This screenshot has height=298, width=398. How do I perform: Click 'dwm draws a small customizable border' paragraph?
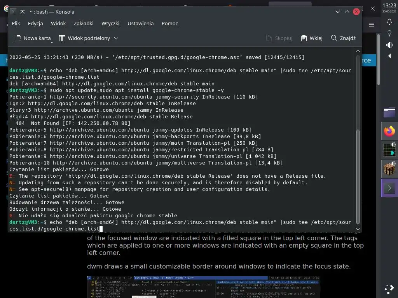pyautogui.click(x=219, y=266)
